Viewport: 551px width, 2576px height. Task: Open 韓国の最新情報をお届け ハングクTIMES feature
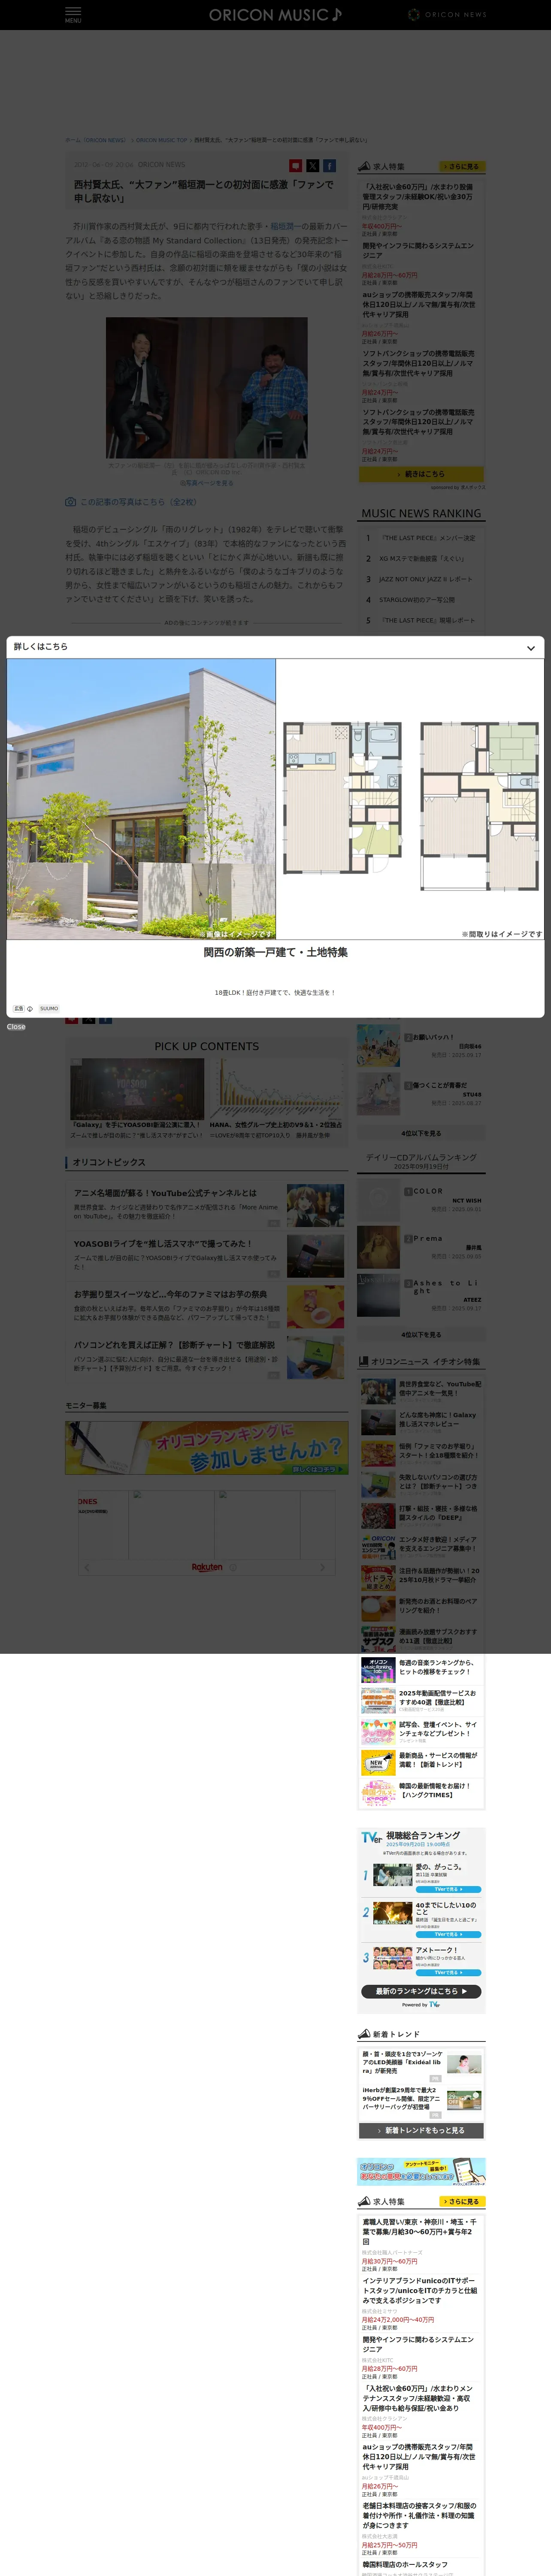[421, 1792]
